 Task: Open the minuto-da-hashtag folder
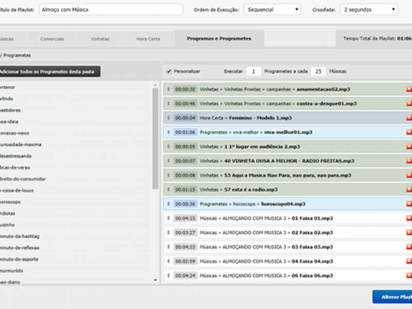coord(20,236)
